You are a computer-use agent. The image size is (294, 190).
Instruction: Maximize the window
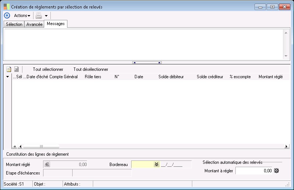click(x=272, y=7)
